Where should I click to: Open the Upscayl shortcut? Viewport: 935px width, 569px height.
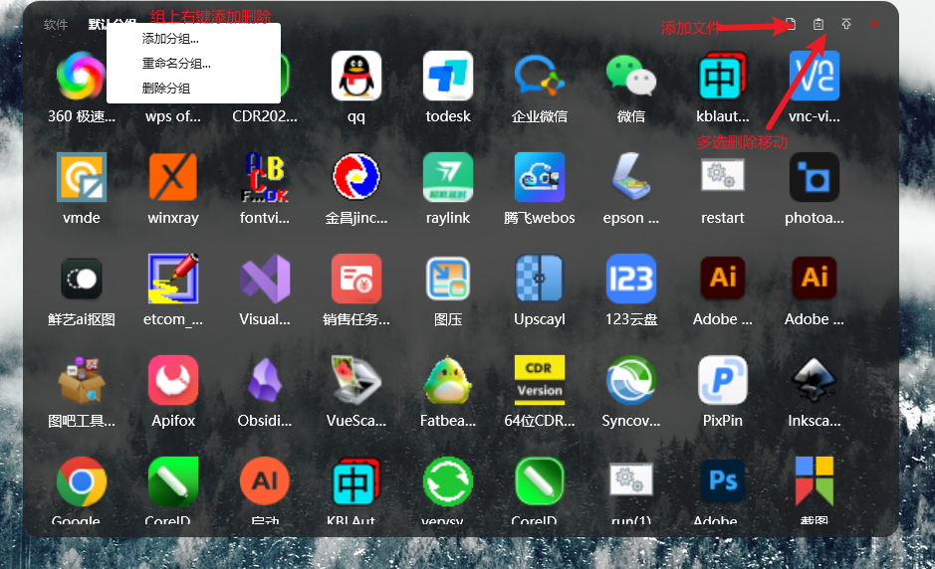(x=540, y=279)
